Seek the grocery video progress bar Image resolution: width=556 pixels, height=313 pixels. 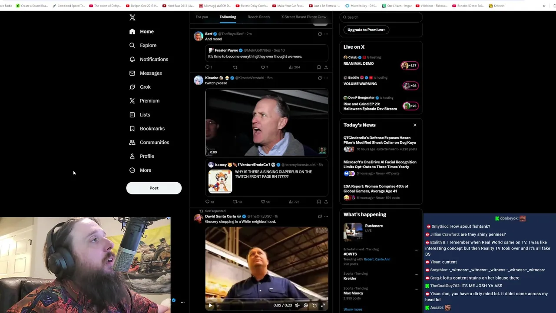[x=267, y=299]
